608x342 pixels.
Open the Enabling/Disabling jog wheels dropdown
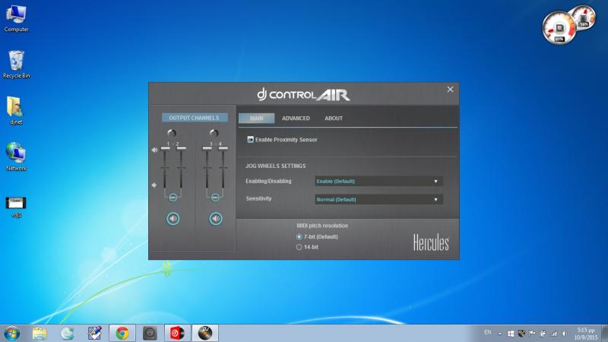coord(378,182)
